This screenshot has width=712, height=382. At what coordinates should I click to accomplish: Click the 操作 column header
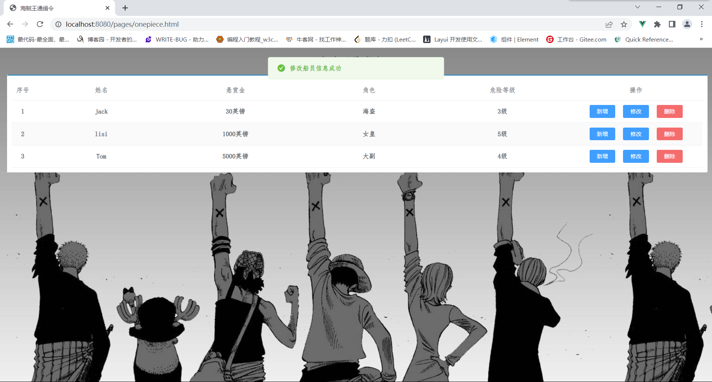tap(636, 90)
